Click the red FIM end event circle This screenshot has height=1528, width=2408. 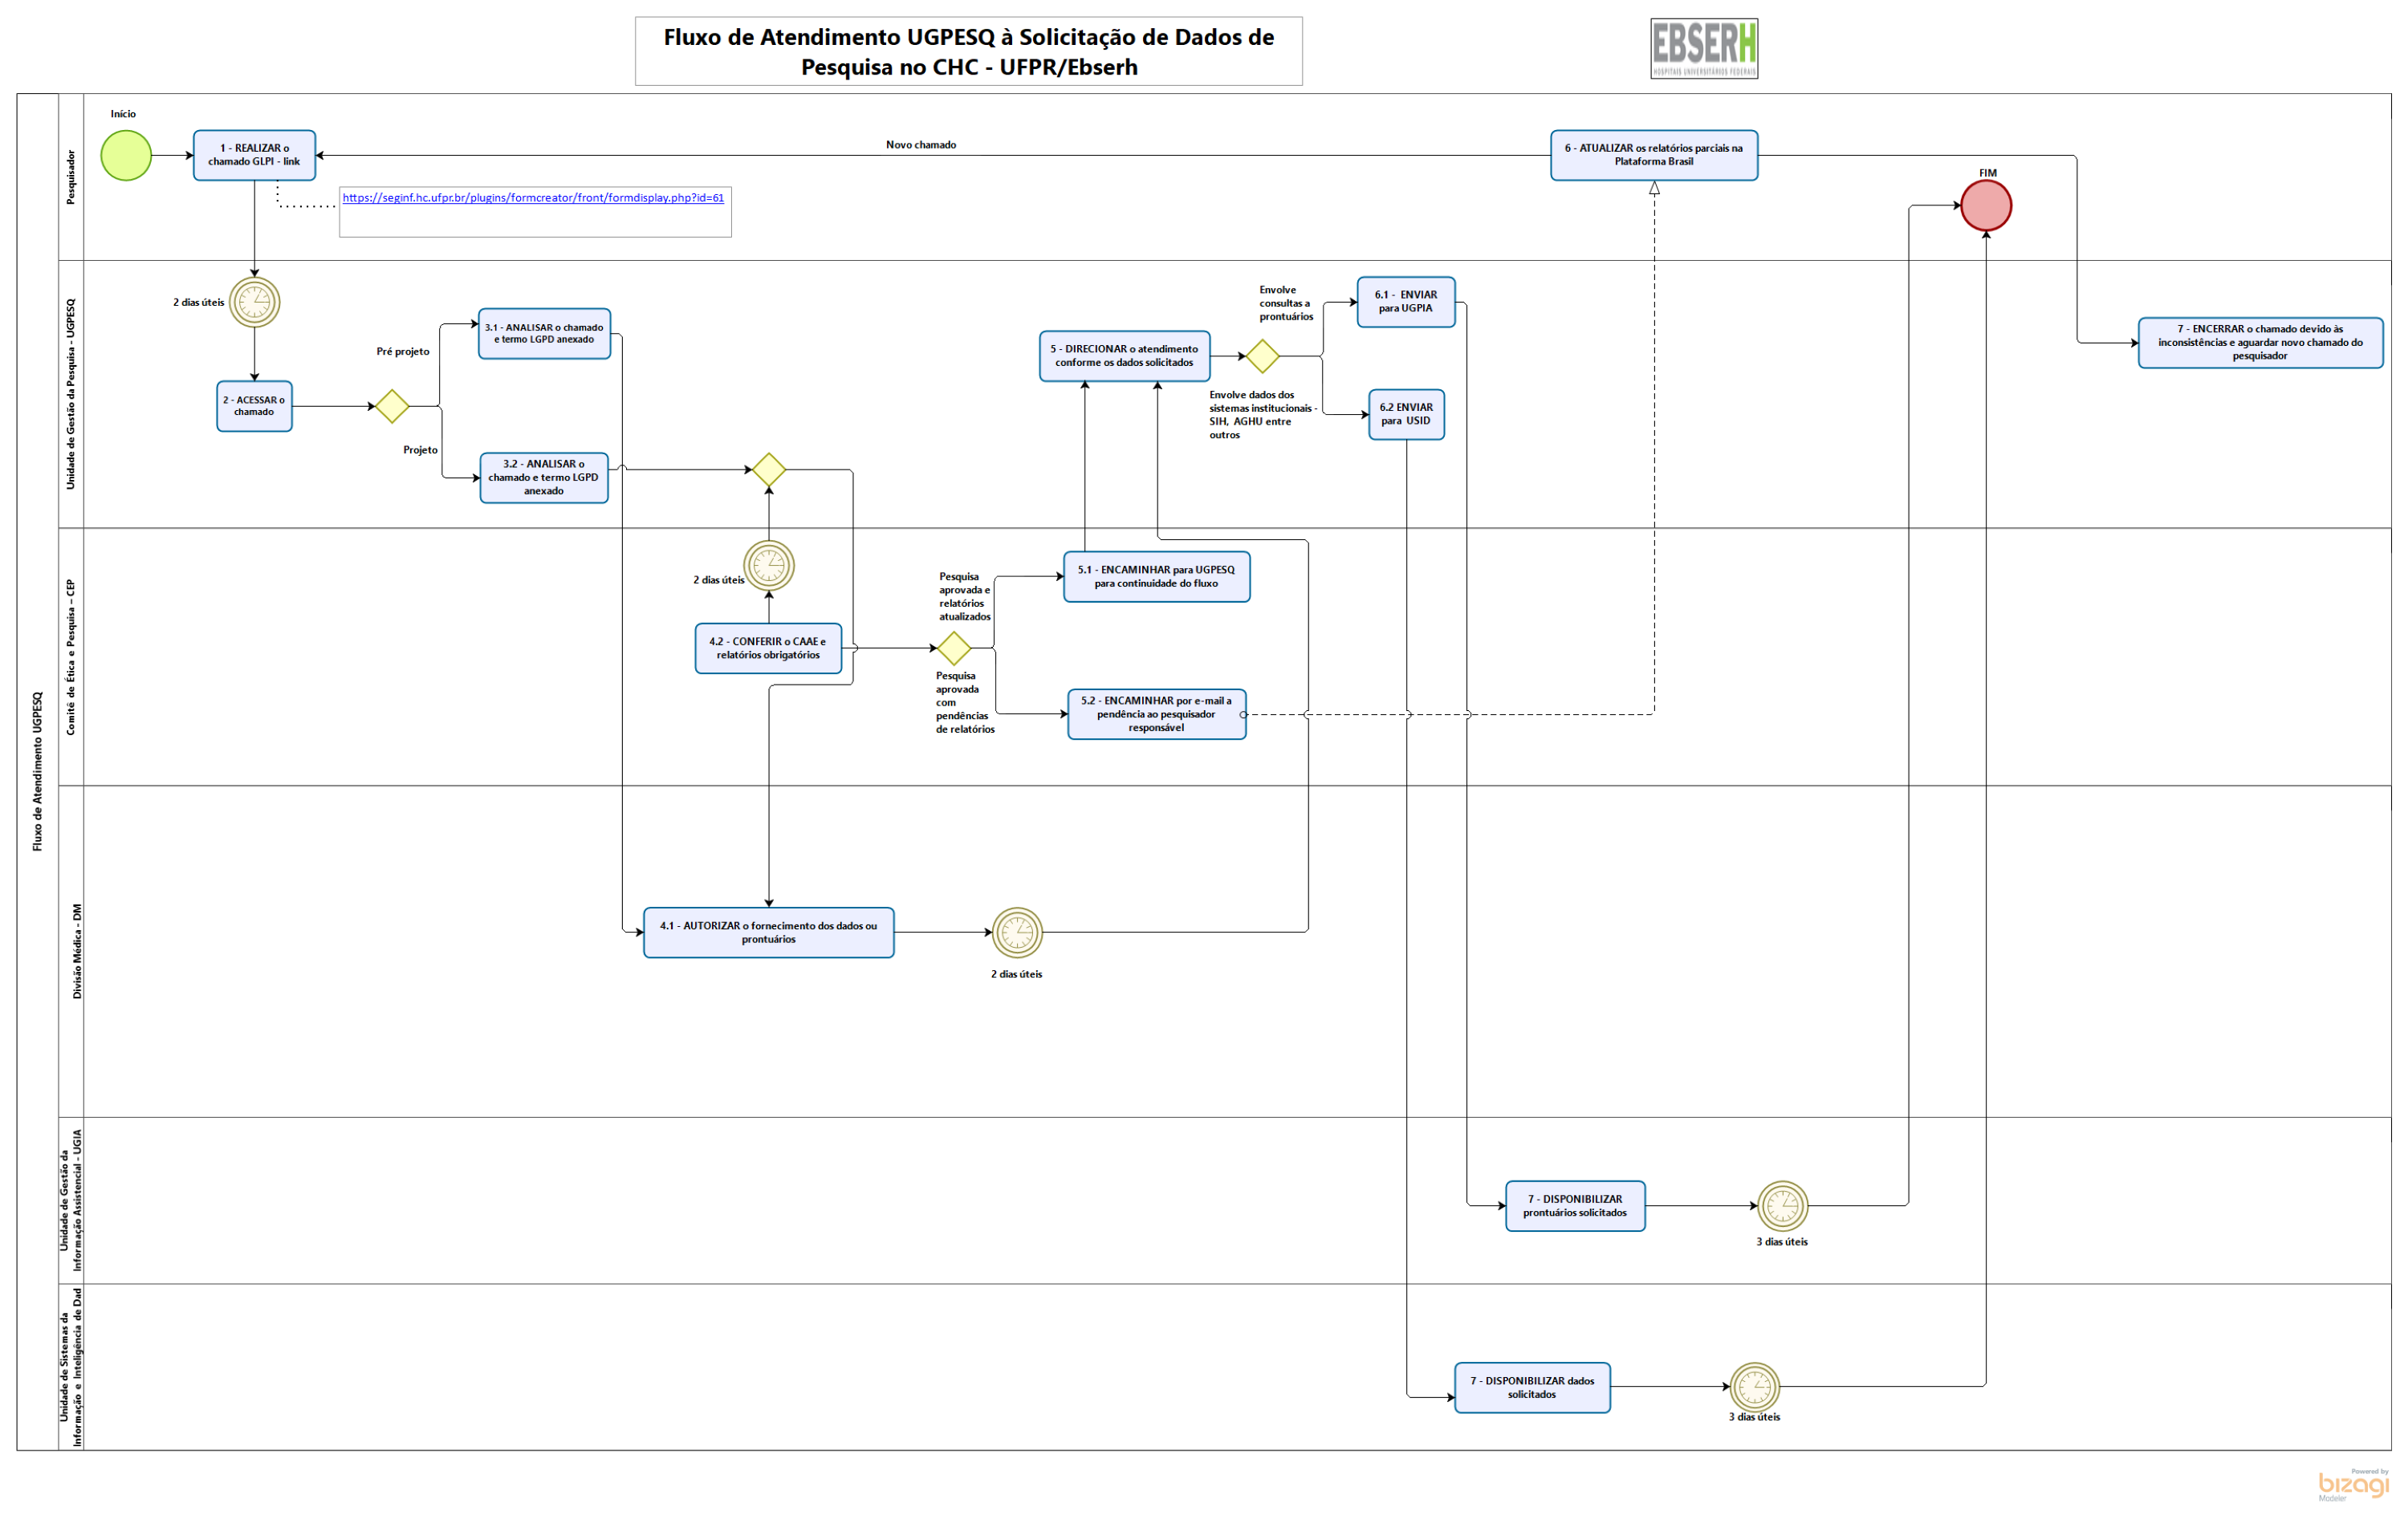[x=1985, y=206]
